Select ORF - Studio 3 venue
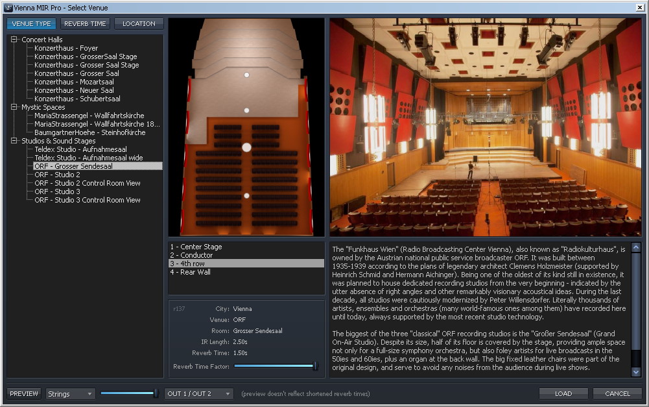 tap(57, 191)
